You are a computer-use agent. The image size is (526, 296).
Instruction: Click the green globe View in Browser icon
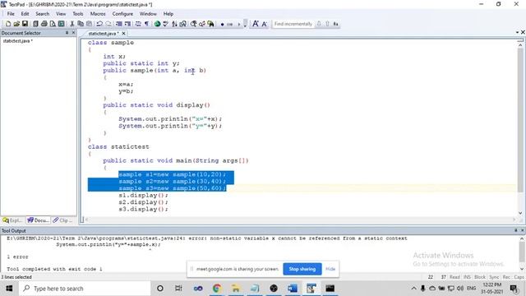pyautogui.click(x=157, y=24)
